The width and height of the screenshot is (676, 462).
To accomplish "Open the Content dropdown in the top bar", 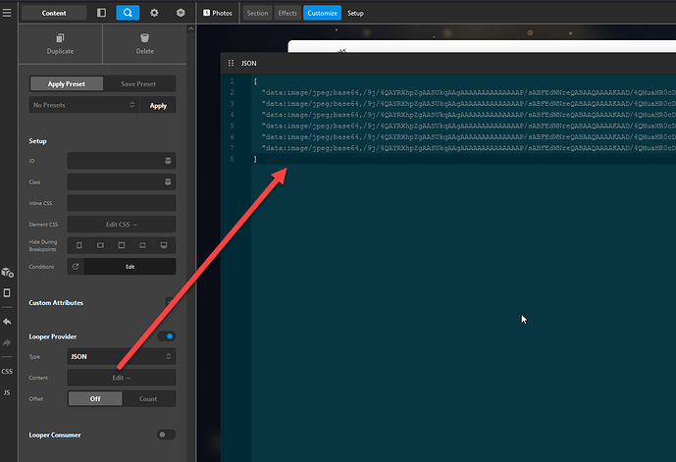I will pyautogui.click(x=54, y=13).
